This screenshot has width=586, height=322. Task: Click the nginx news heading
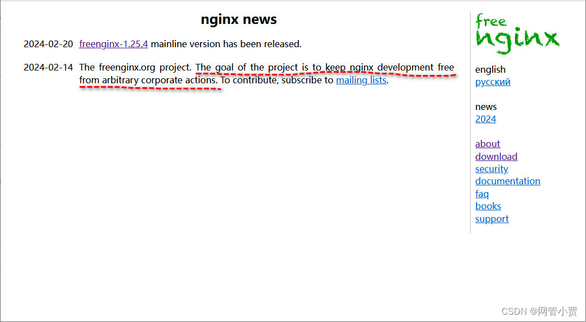pyautogui.click(x=239, y=19)
